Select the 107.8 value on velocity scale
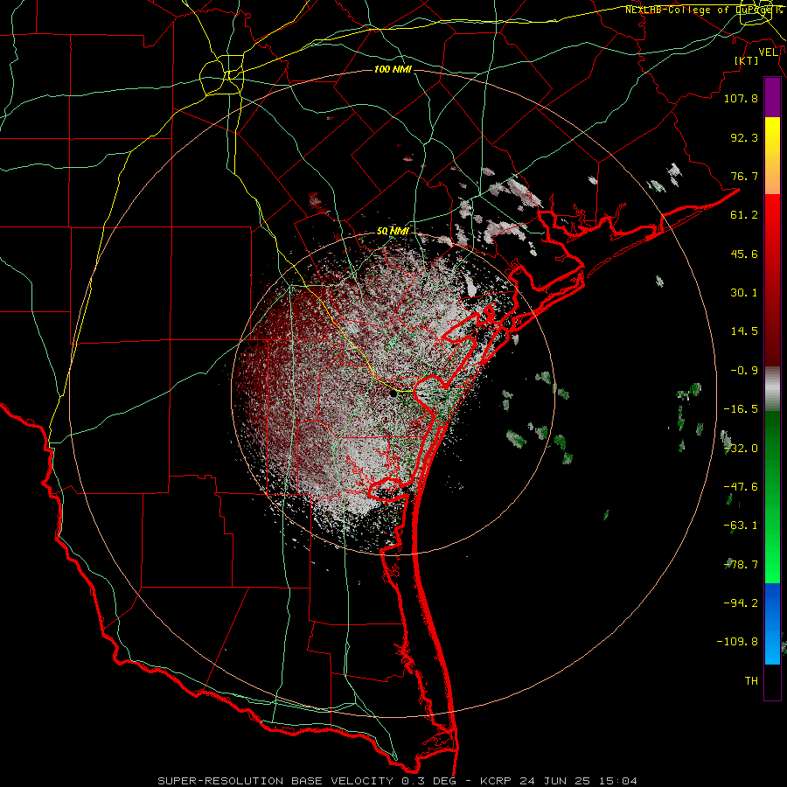The height and width of the screenshot is (787, 787). (741, 98)
